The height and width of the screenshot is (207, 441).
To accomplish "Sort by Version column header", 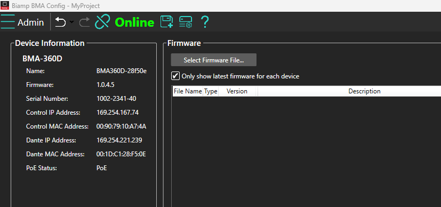I will tap(237, 91).
